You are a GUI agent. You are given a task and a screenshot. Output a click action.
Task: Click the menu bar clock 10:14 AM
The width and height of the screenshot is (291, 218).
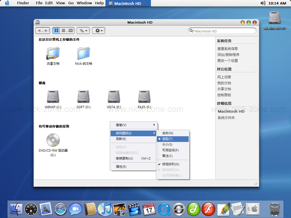pyautogui.click(x=277, y=3)
